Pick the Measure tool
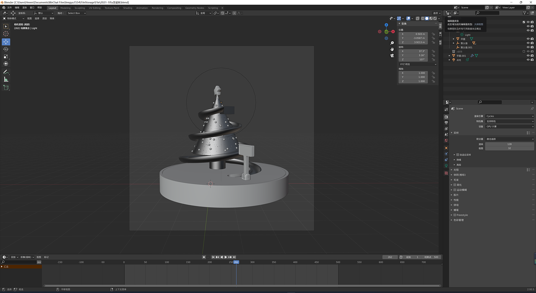This screenshot has width=536, height=293. pos(6,79)
